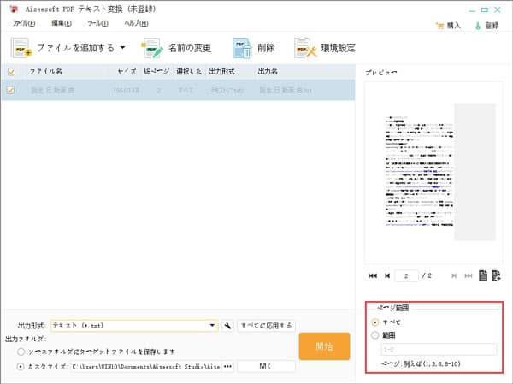Viewport: 513px width, 384px height.
Task: Click the output folder path field
Action: point(146,367)
